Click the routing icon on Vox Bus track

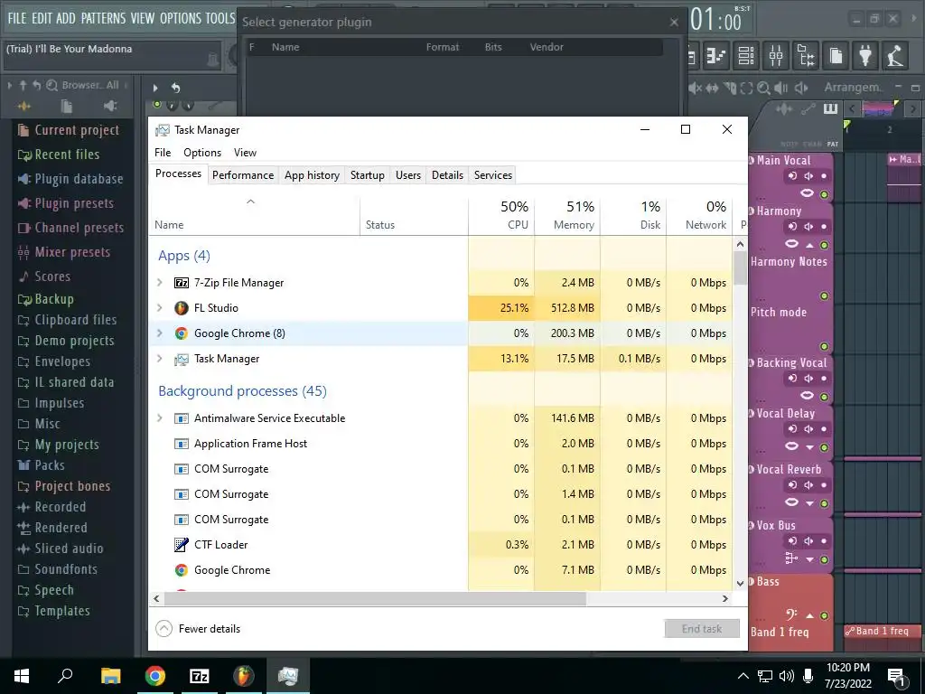(x=791, y=558)
